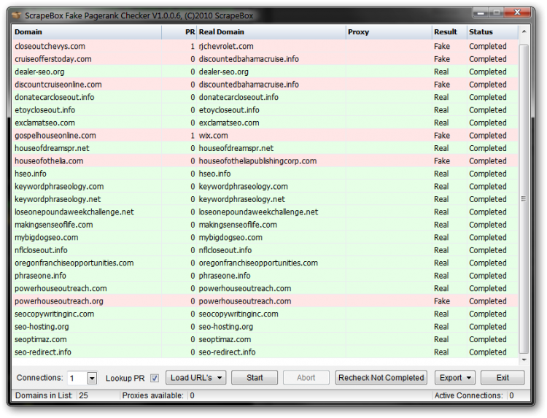Select the keywordphraseology.net domain cell
The image size is (547, 418).
click(87, 199)
